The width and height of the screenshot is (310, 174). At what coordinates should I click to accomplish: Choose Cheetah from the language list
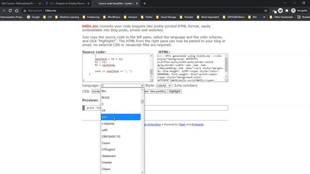121,162
